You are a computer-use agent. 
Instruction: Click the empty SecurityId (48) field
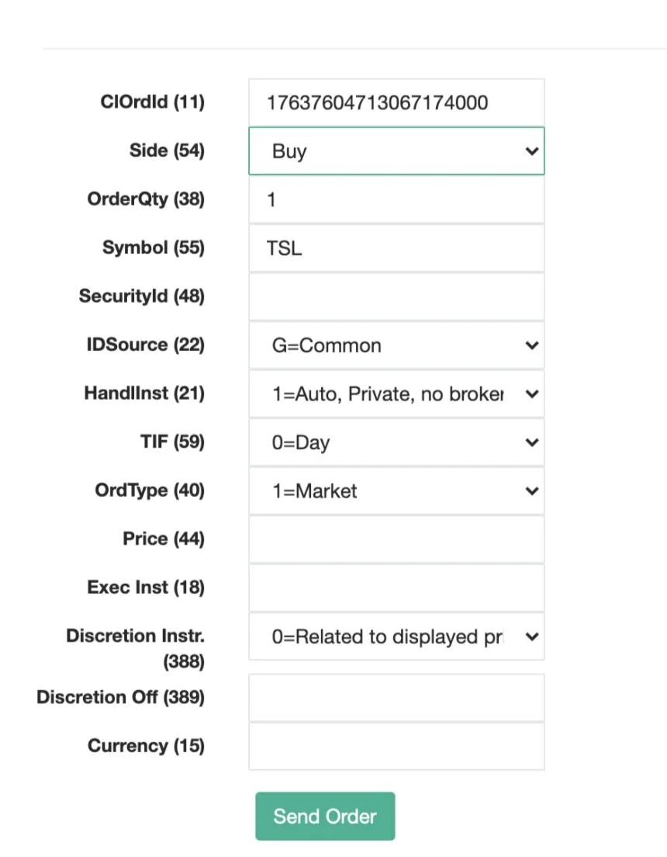tap(396, 297)
